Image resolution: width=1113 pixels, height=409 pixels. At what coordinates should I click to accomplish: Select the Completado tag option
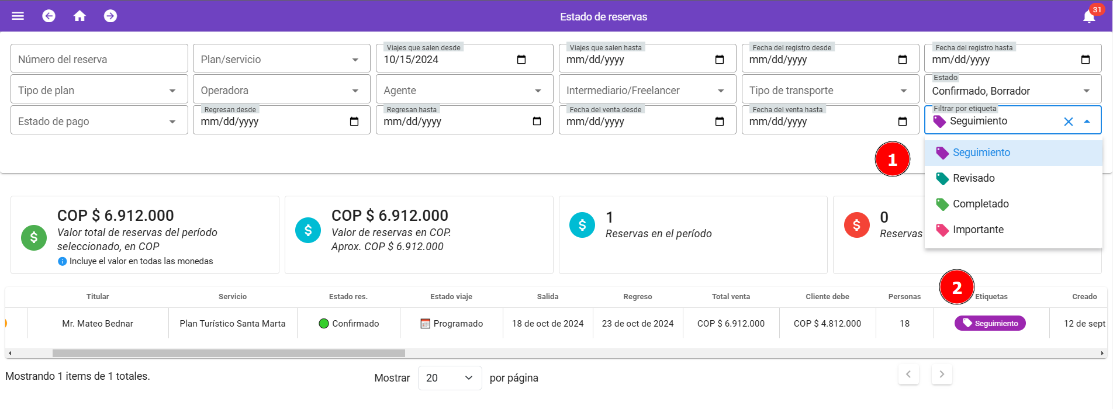[x=1014, y=204]
